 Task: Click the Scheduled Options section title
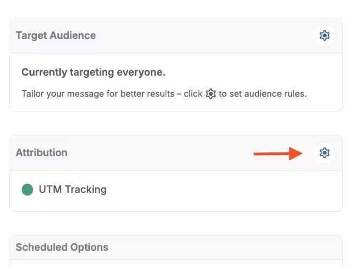point(62,247)
